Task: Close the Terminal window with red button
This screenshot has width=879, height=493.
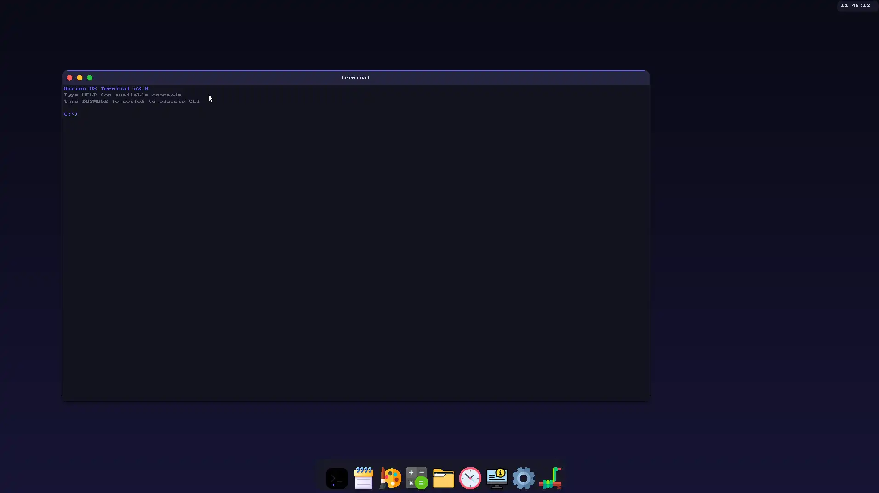Action: point(70,78)
